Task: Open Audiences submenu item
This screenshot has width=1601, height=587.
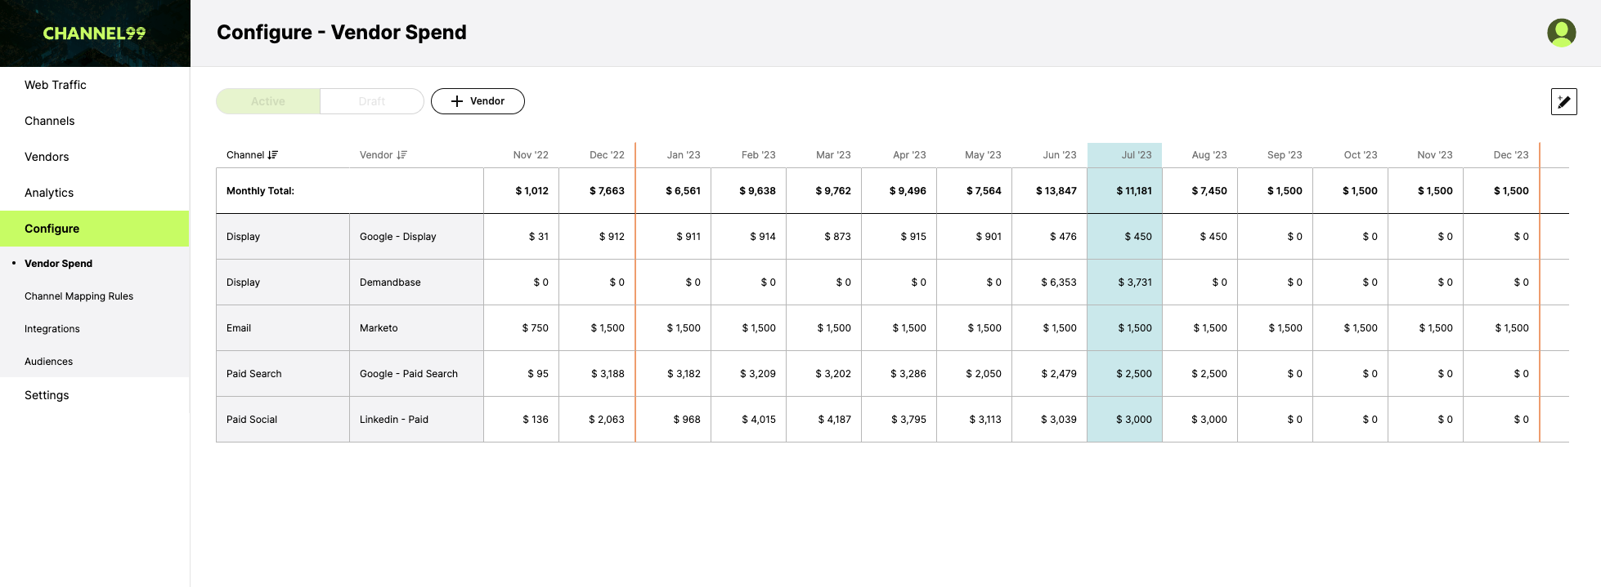Action: pyautogui.click(x=49, y=362)
